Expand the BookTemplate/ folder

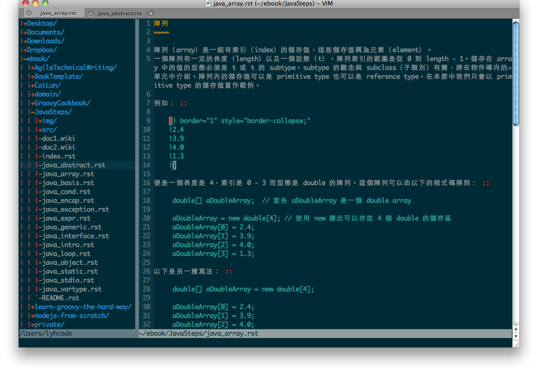(x=56, y=76)
